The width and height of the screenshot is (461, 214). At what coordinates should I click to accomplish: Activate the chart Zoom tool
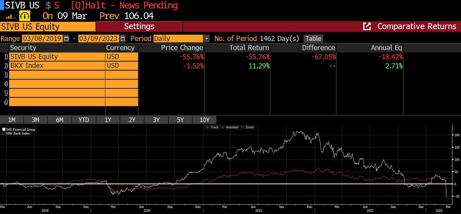click(247, 127)
